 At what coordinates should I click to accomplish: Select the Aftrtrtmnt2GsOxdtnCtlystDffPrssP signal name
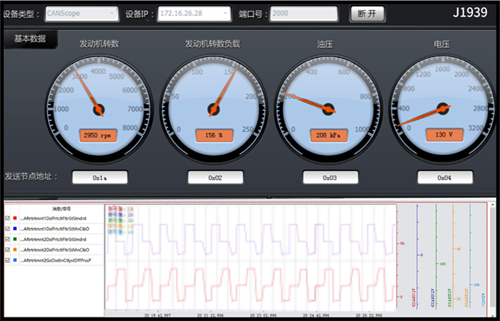59,260
